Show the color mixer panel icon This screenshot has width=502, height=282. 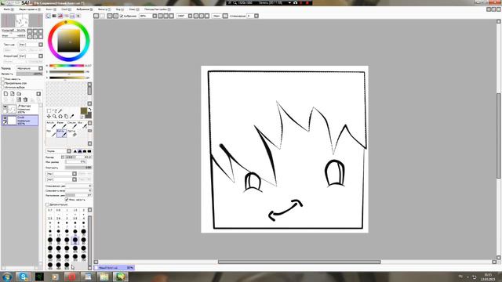point(66,16)
